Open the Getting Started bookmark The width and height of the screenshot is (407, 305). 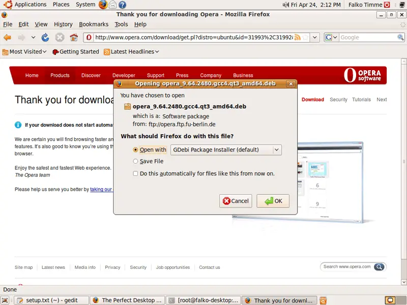click(x=75, y=52)
